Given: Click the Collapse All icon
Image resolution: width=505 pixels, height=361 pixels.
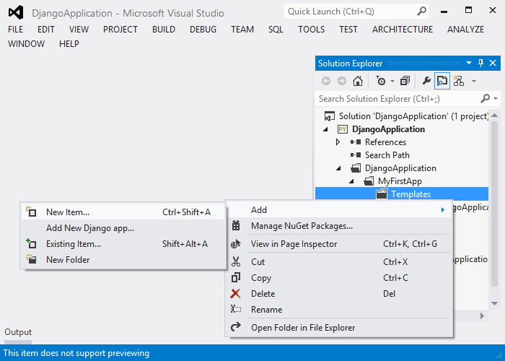Looking at the screenshot, I should pos(405,81).
